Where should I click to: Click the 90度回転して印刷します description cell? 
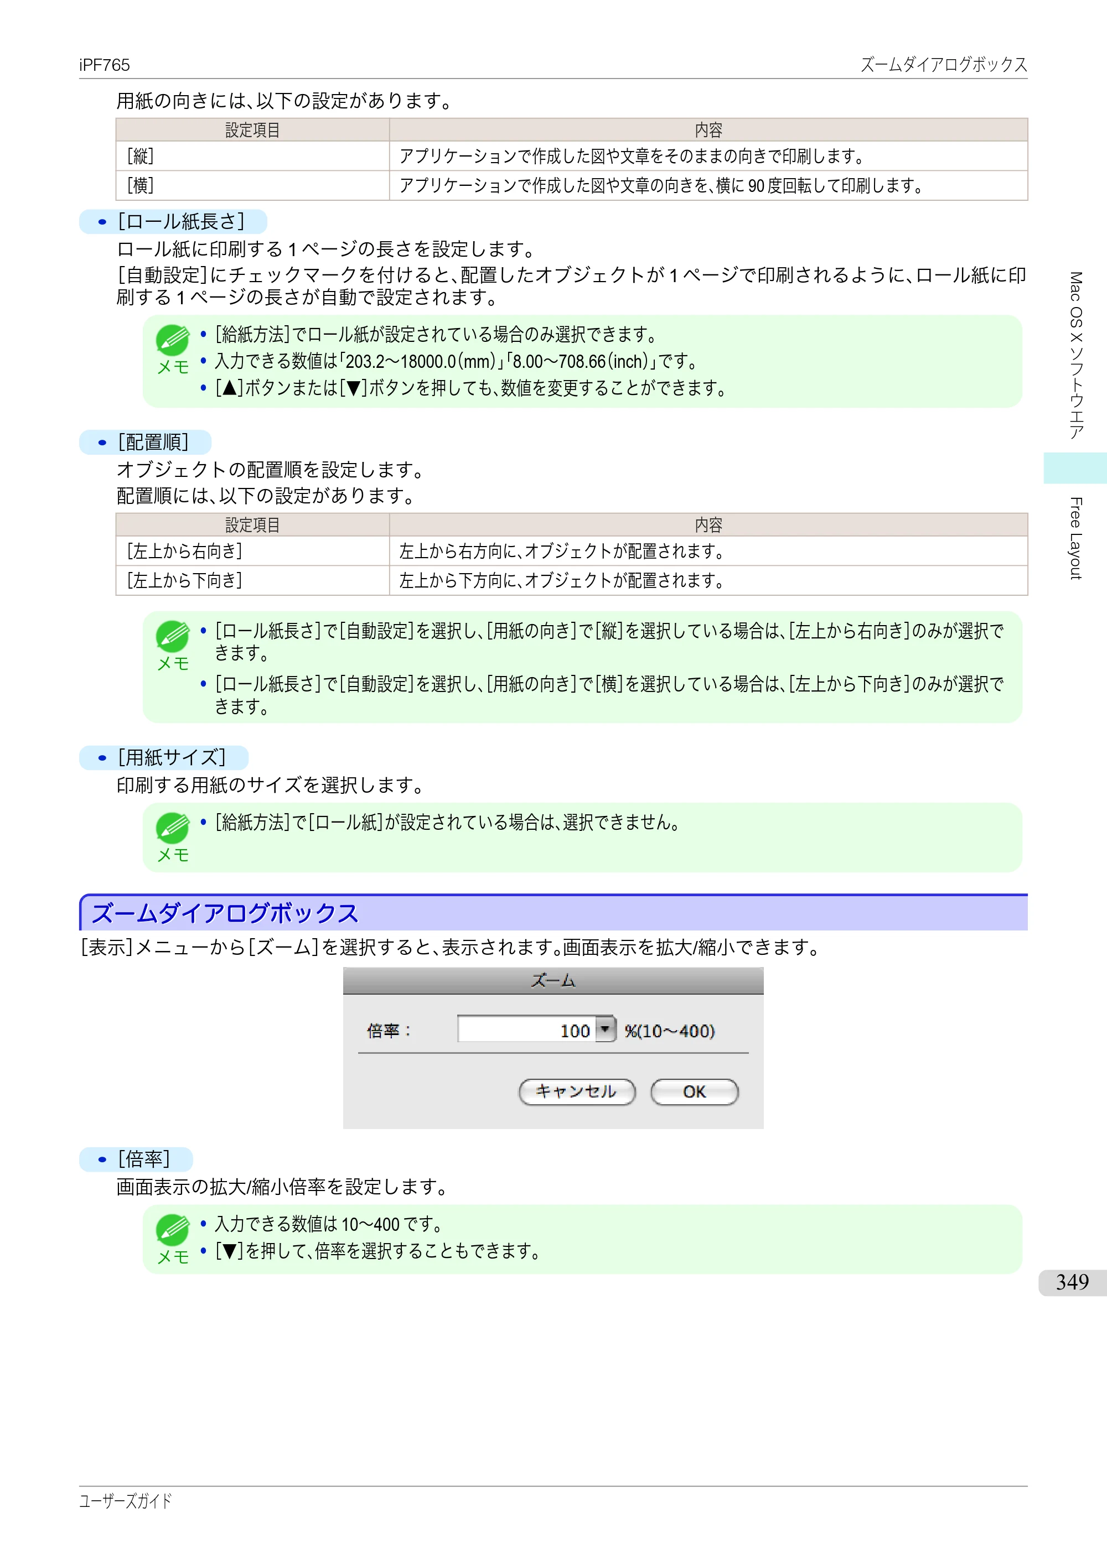pyautogui.click(x=708, y=185)
